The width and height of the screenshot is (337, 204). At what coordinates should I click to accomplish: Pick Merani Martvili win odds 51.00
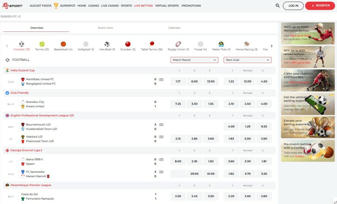(211, 174)
